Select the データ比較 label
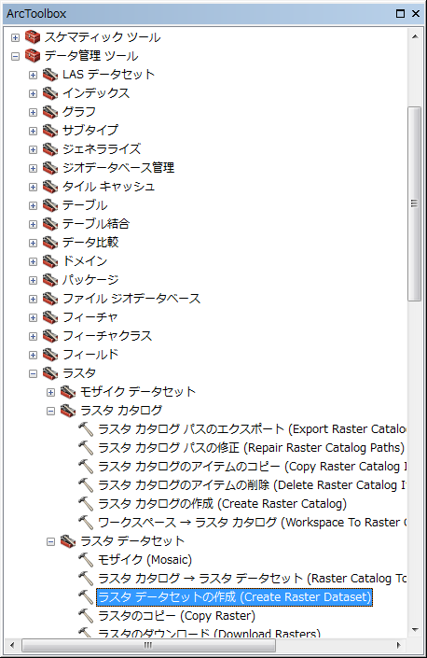 [x=90, y=243]
